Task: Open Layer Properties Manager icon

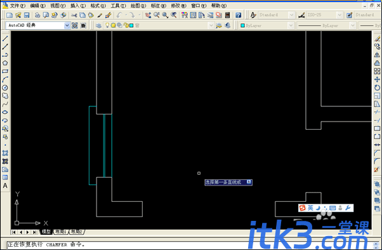Action: tap(98, 25)
